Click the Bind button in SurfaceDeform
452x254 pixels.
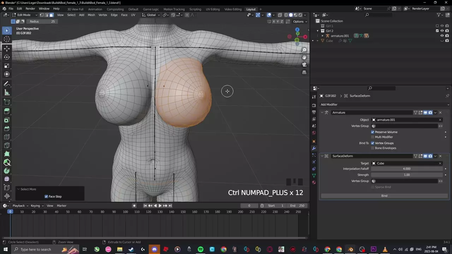point(384,196)
